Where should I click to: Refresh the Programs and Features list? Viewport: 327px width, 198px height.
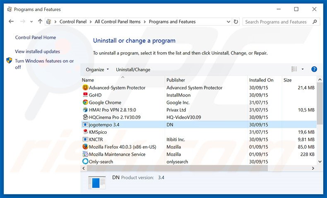236,22
